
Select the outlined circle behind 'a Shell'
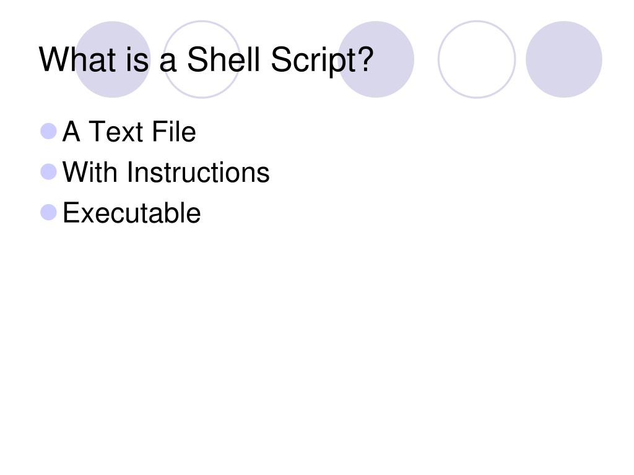coord(202,59)
